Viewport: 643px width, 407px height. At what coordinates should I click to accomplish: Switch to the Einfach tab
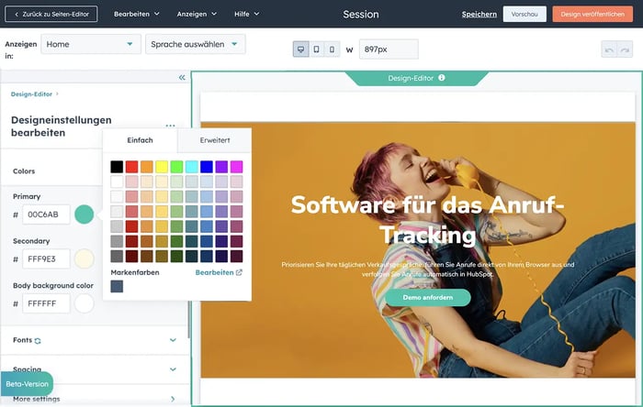point(140,140)
